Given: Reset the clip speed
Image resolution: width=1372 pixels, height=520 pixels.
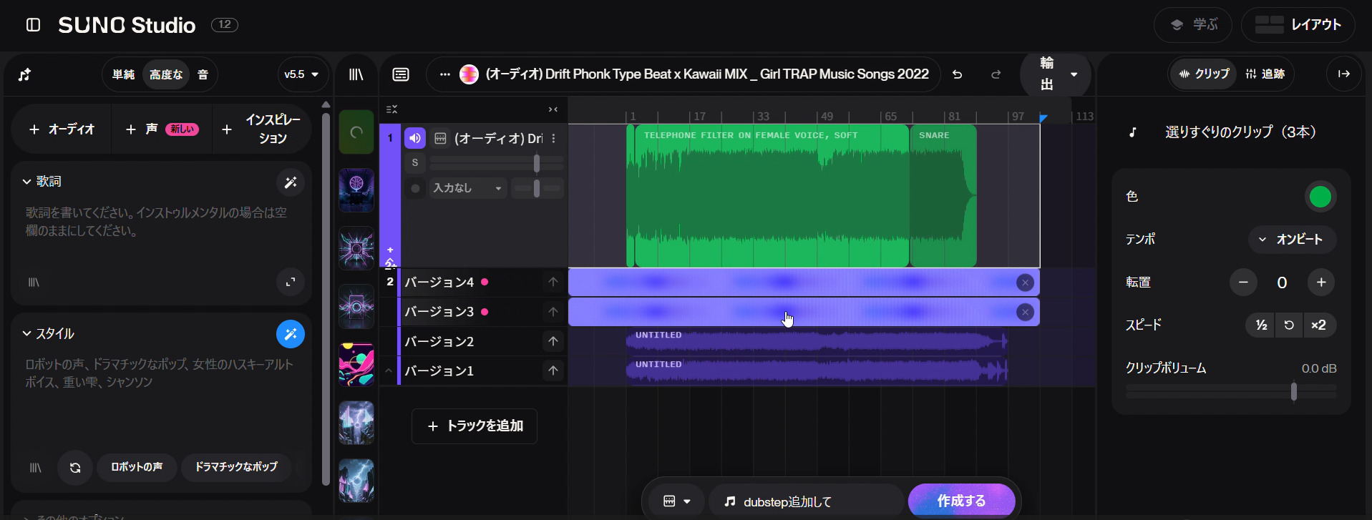Looking at the screenshot, I should coord(1289,325).
